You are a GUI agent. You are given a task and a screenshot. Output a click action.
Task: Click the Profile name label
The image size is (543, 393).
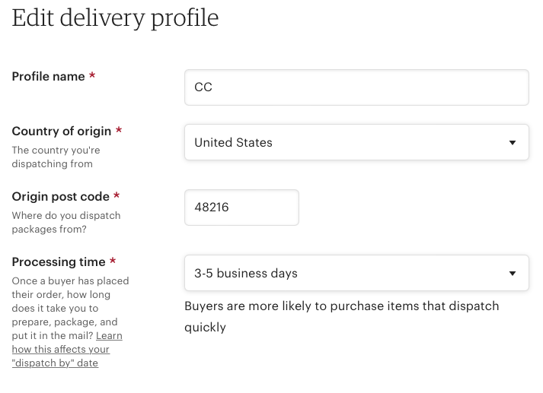click(x=48, y=76)
